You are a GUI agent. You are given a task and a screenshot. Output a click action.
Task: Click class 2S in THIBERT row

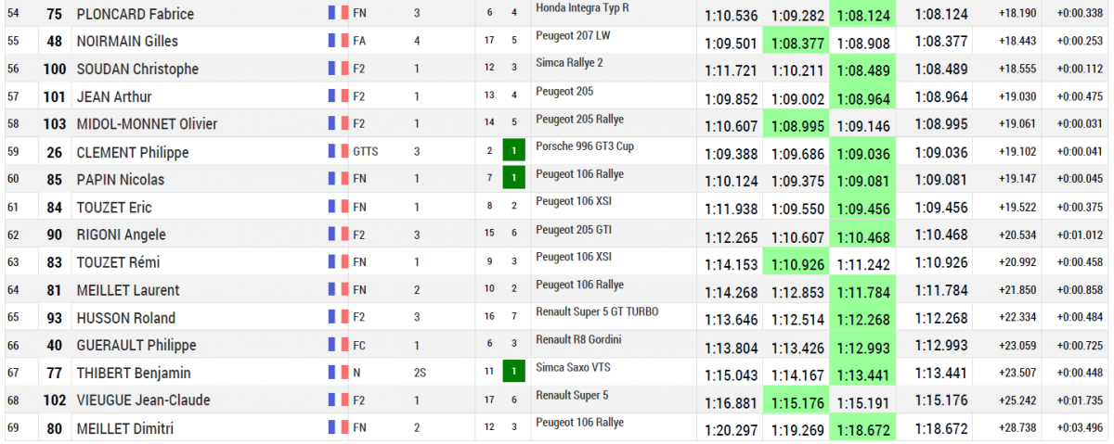[x=420, y=373]
